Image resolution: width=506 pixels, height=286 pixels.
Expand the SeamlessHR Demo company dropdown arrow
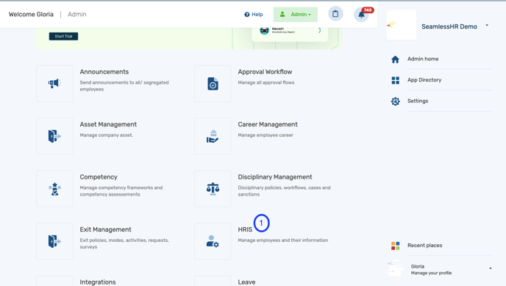click(x=487, y=25)
